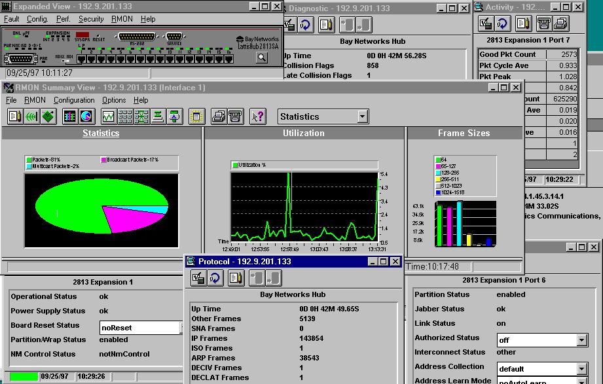Open the Fault menu in Expanded View
603x384 pixels.
12,19
